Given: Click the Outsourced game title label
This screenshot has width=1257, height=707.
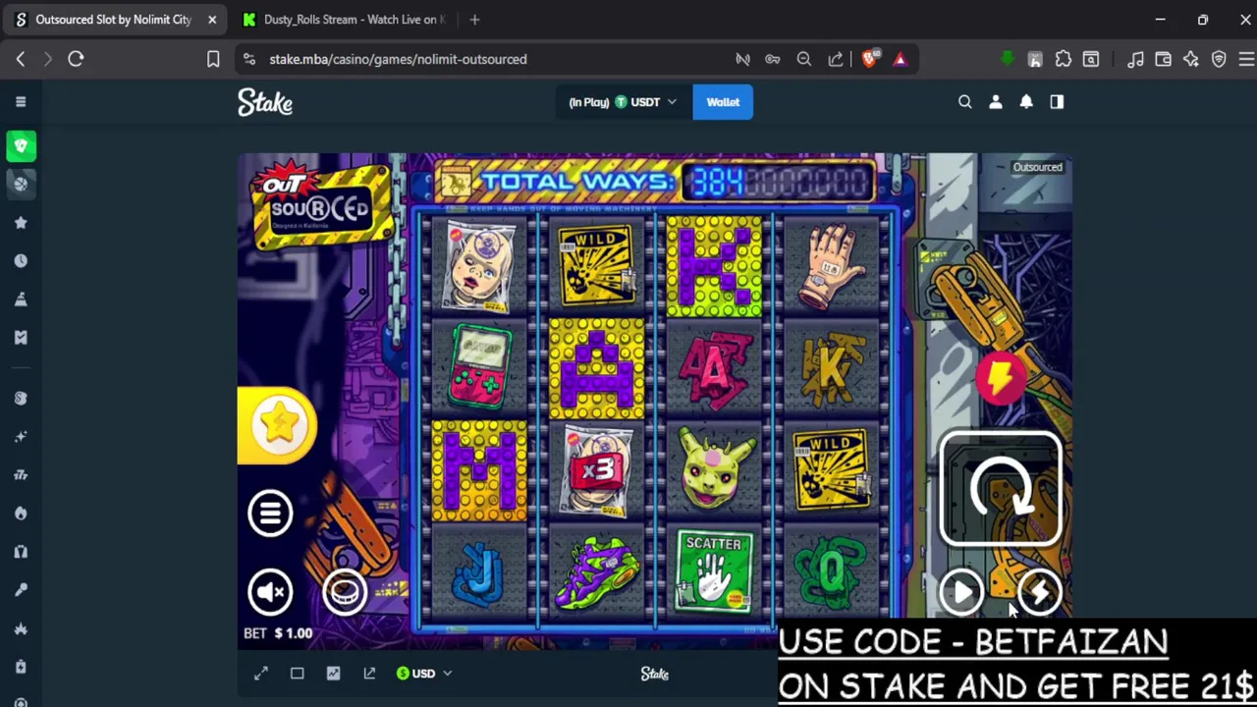Looking at the screenshot, I should tap(1037, 167).
